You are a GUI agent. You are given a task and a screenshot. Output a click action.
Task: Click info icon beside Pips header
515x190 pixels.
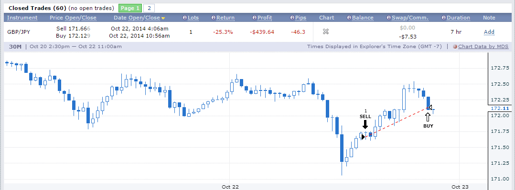point(292,18)
